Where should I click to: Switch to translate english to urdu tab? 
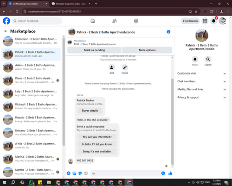pos(71,4)
